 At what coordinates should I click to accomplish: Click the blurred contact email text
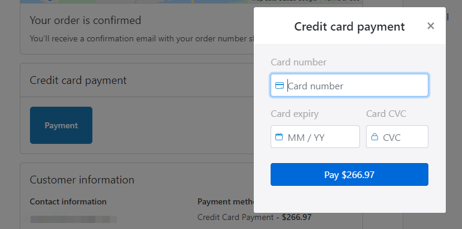point(74,219)
